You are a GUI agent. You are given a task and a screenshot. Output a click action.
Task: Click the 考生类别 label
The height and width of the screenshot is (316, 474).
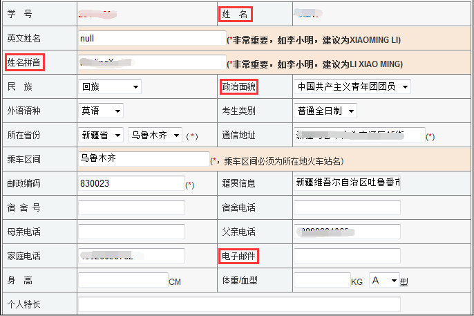tap(238, 111)
